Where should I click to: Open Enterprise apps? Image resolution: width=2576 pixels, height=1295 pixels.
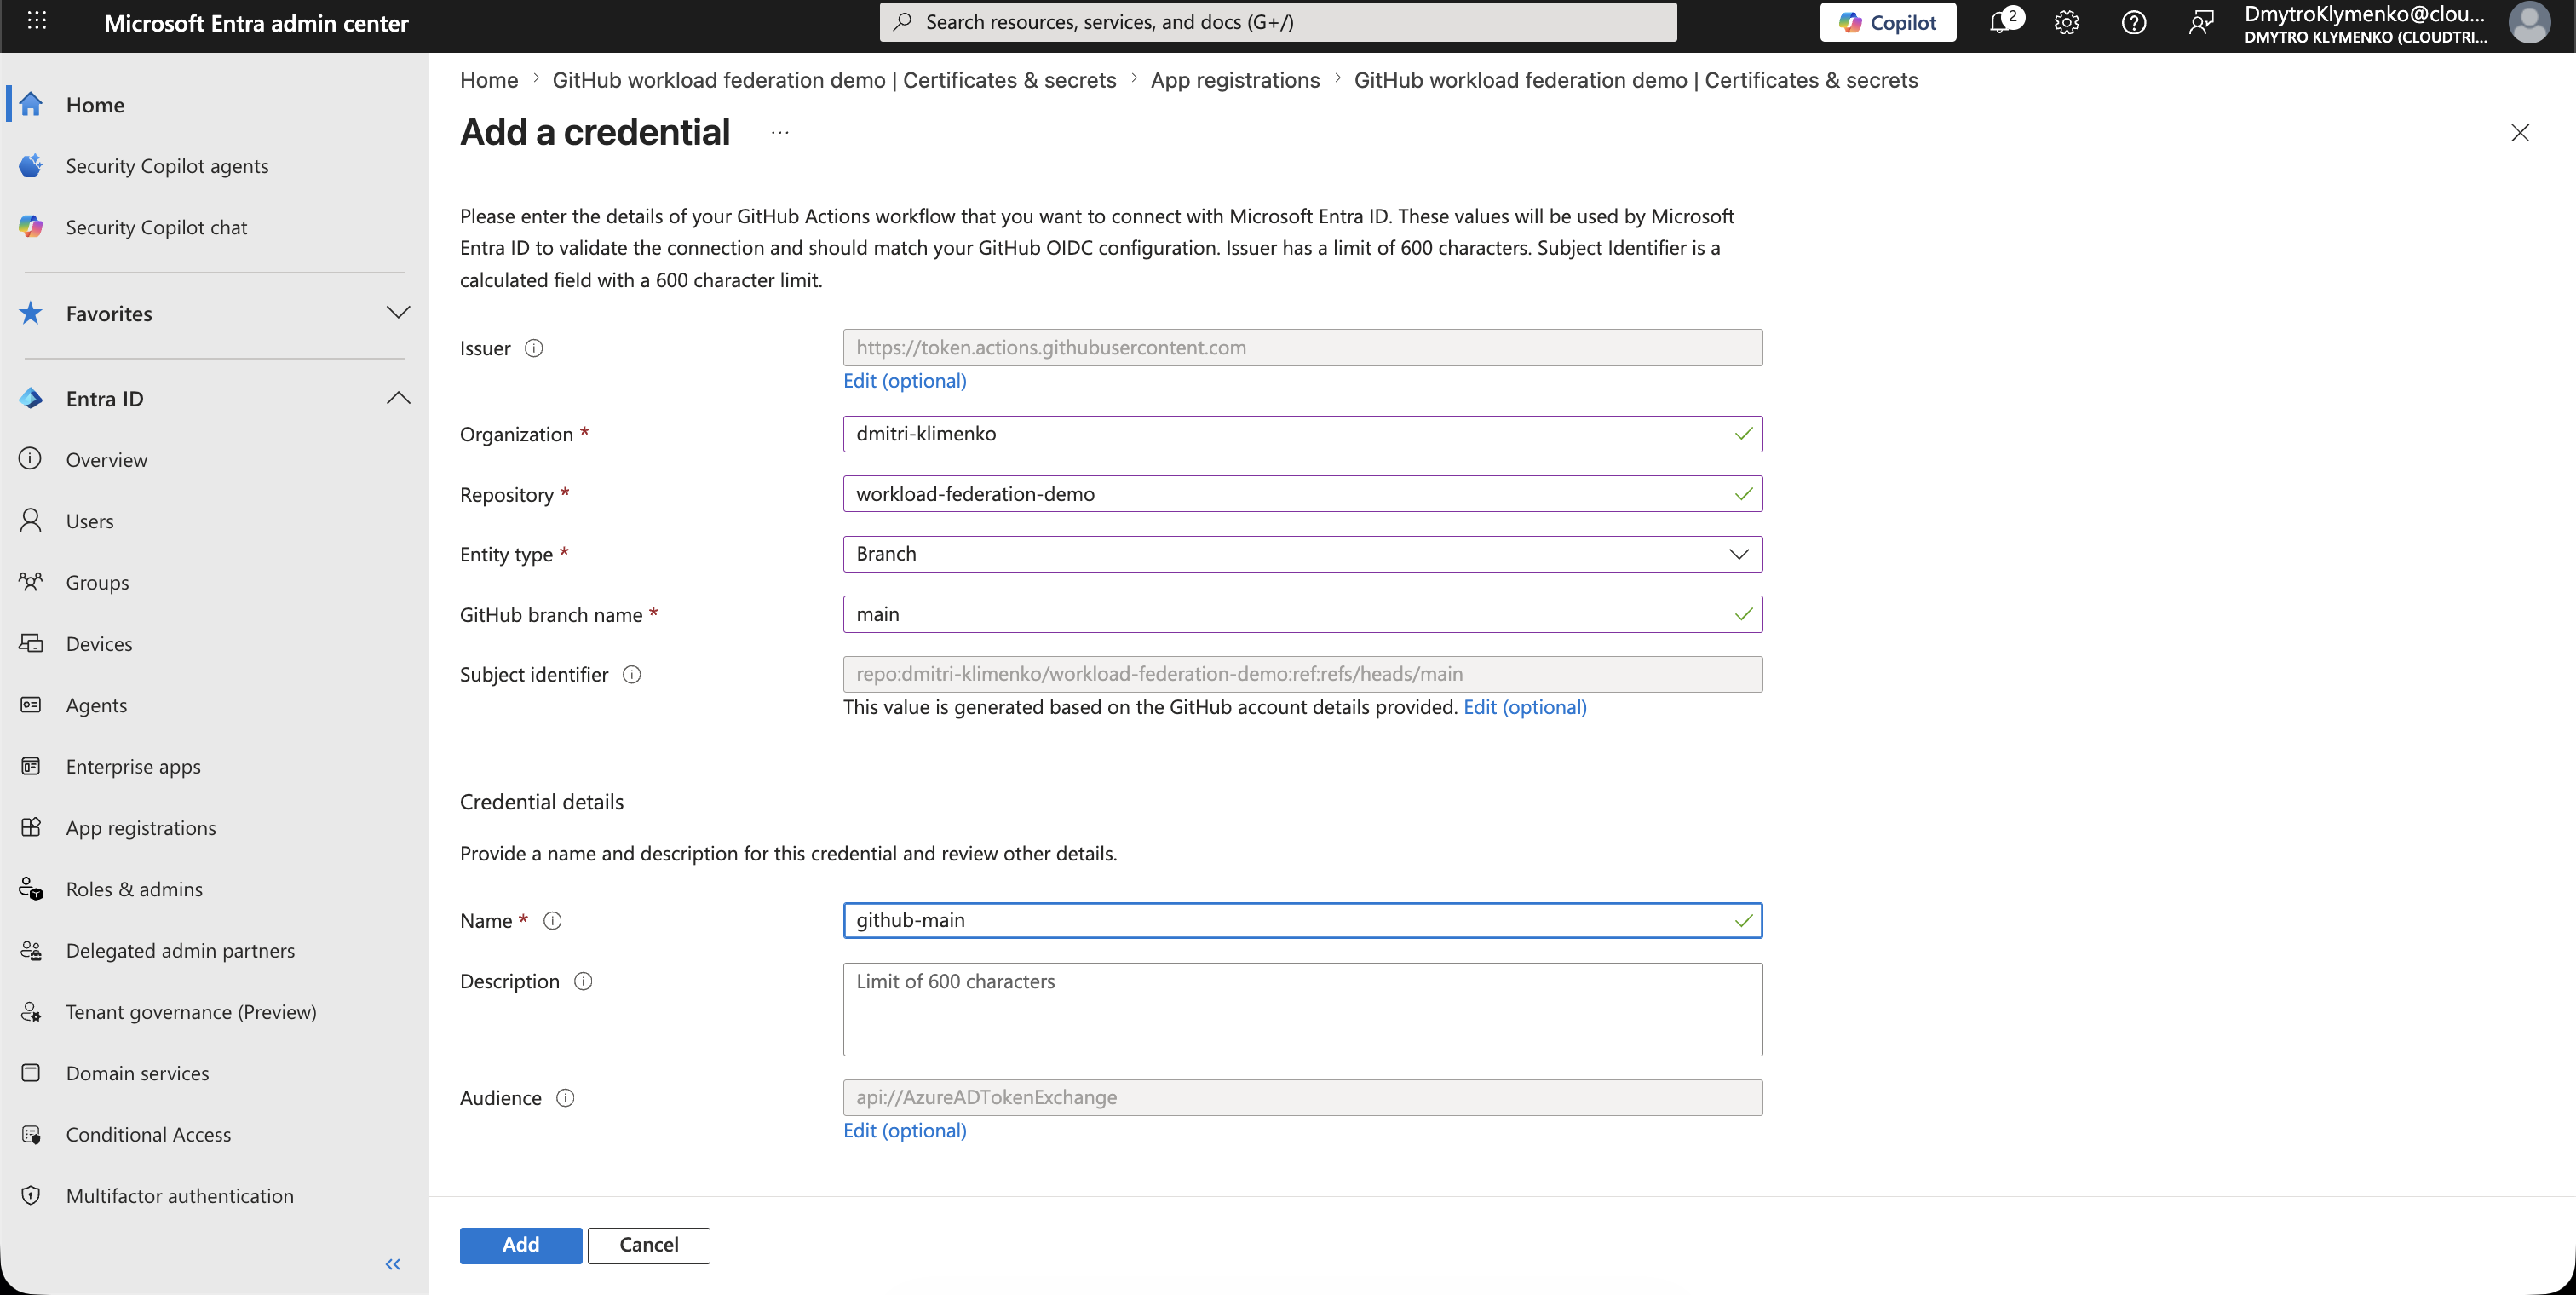(x=133, y=766)
